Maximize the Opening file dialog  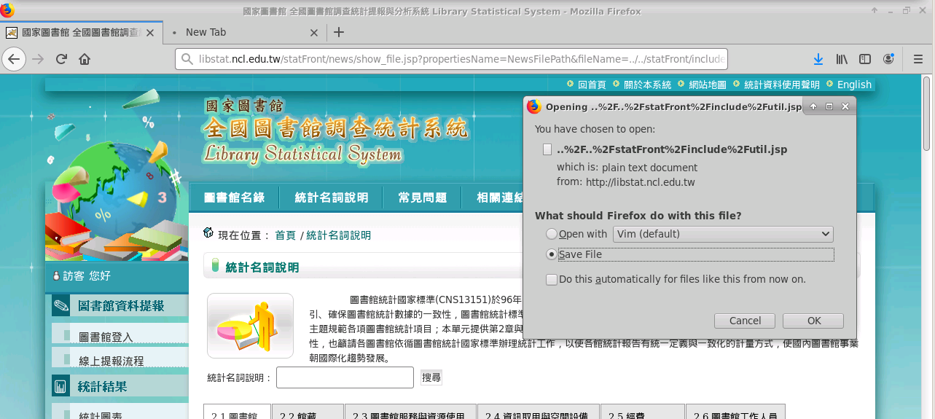click(829, 106)
